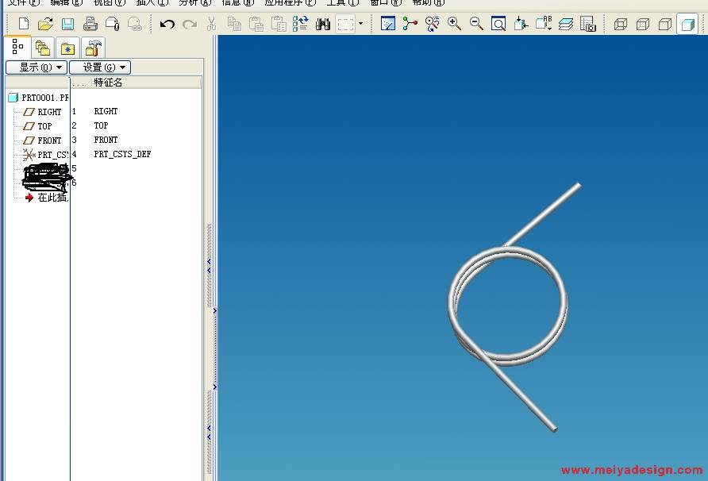The height and width of the screenshot is (481, 708).
Task: Open the Layers stack icon
Action: tap(565, 25)
